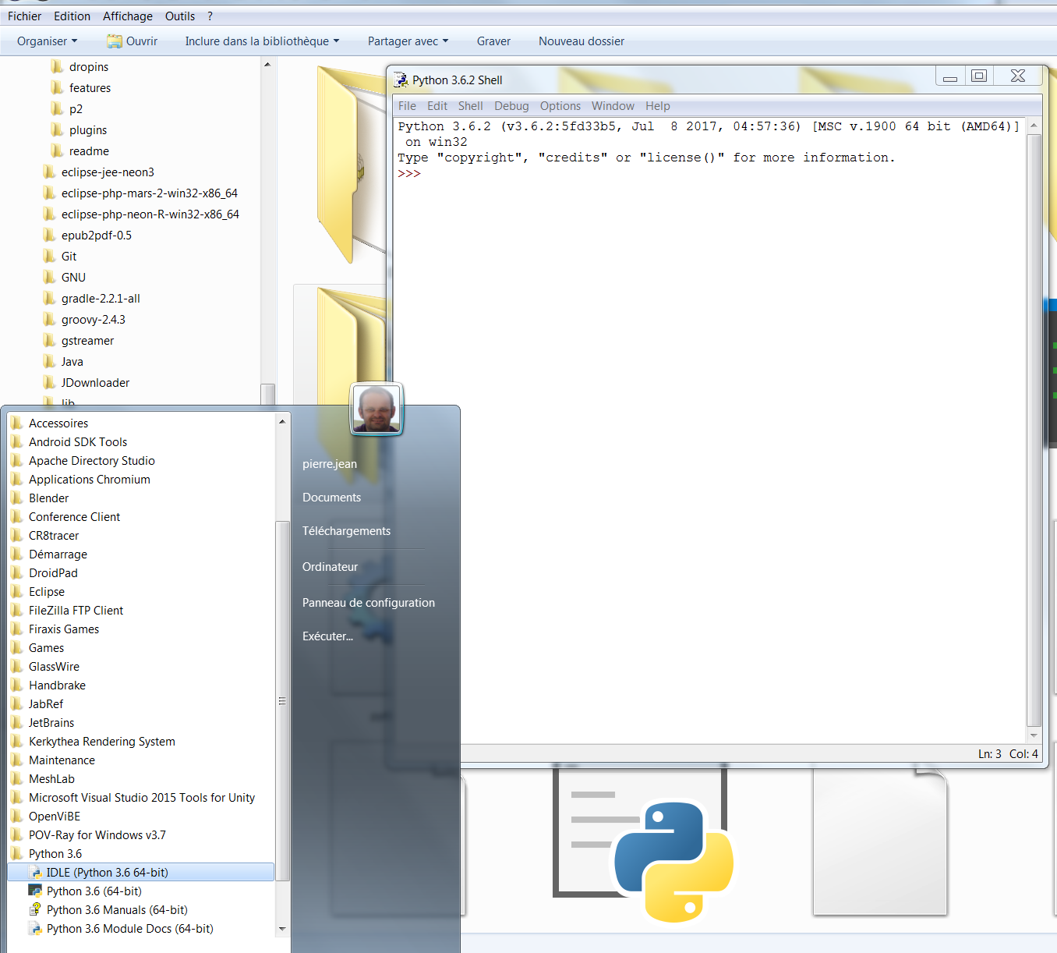Click the Python 3.6 folder icon in Start menu

click(x=17, y=853)
